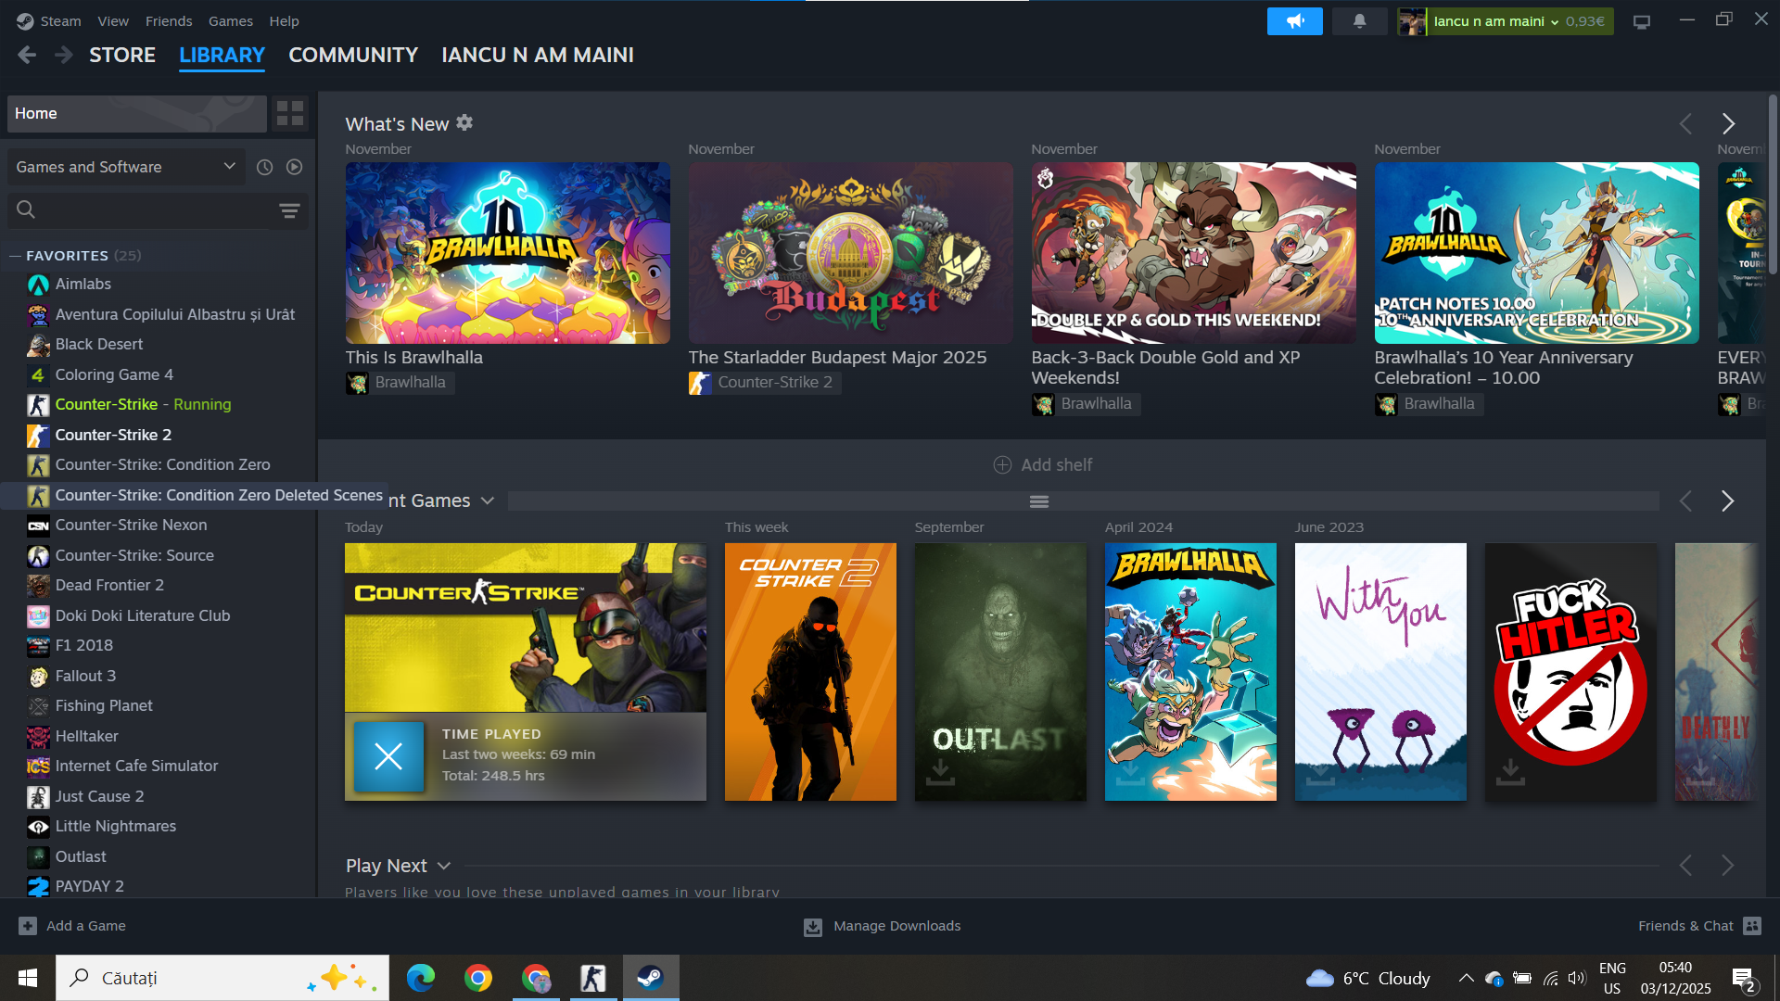The image size is (1780, 1001).
Task: Open the account name dropdown menu
Action: tap(1494, 21)
